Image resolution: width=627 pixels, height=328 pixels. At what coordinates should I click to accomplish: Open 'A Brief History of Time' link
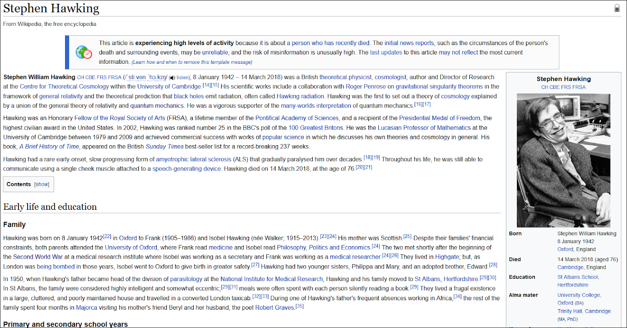[x=49, y=147]
